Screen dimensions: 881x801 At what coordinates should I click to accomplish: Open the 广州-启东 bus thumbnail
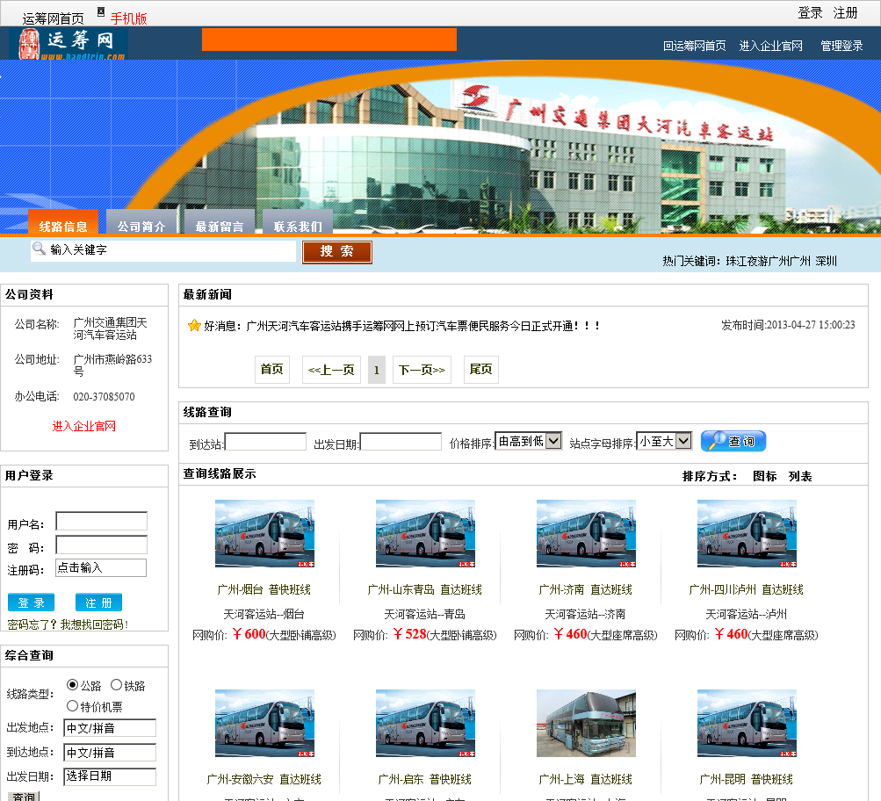[425, 724]
